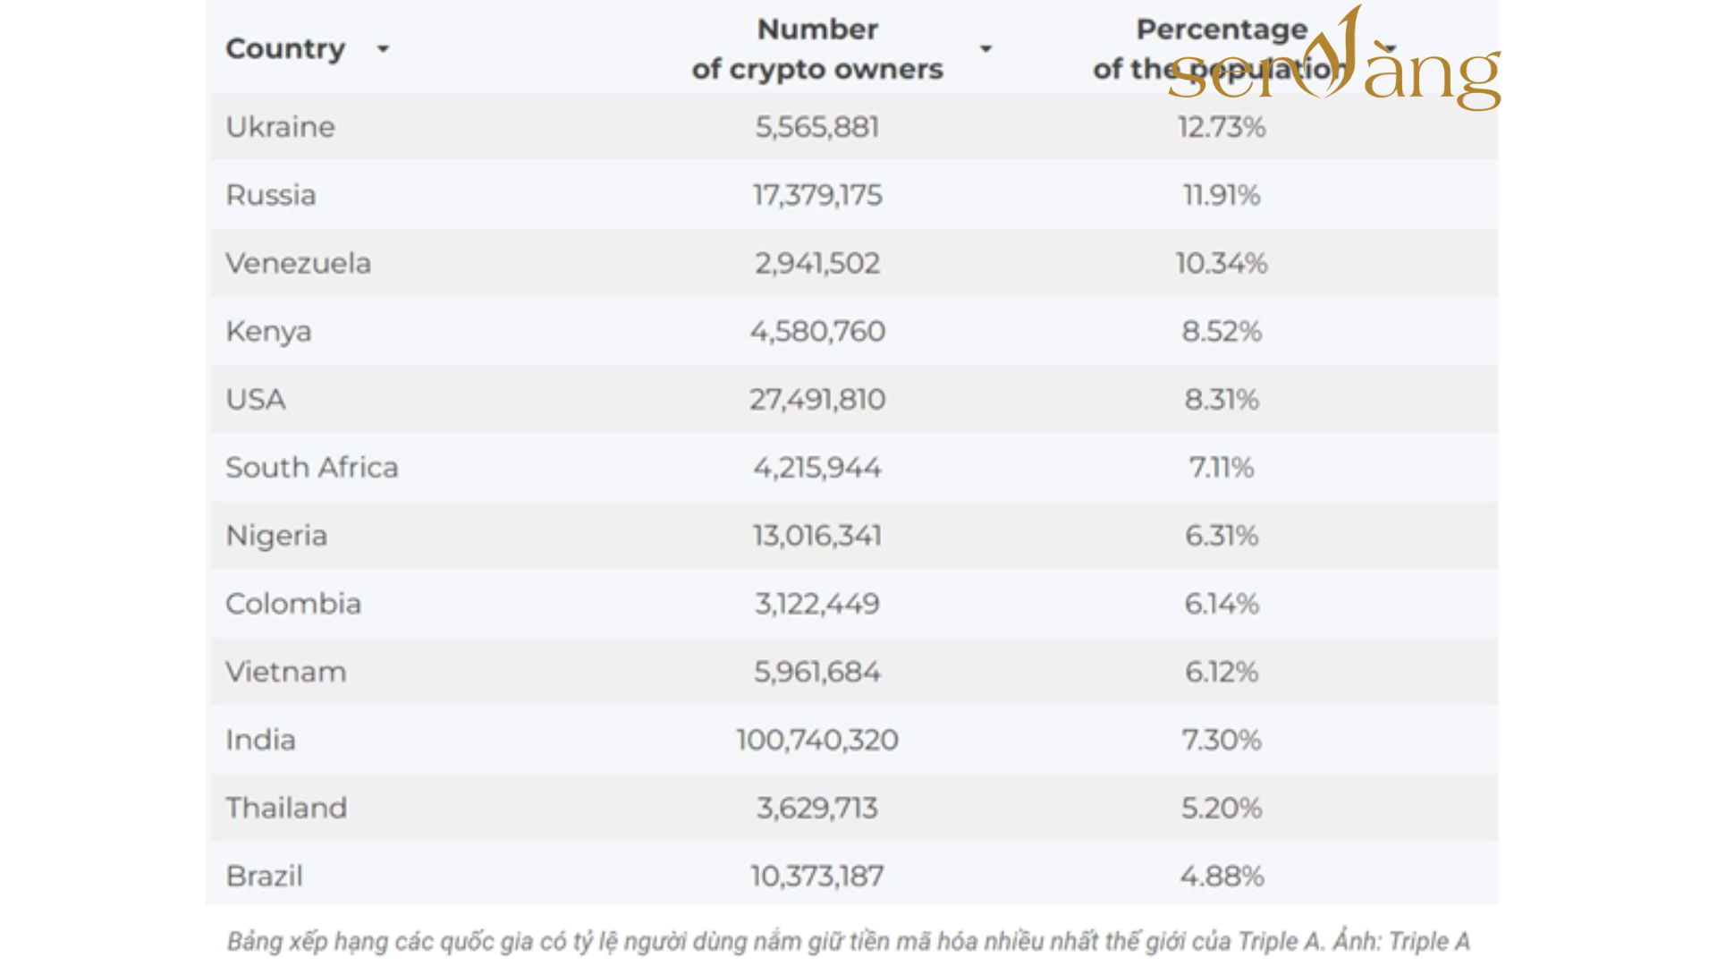The height and width of the screenshot is (966, 1717).
Task: Select the Ukraine country cell
Action: click(280, 127)
